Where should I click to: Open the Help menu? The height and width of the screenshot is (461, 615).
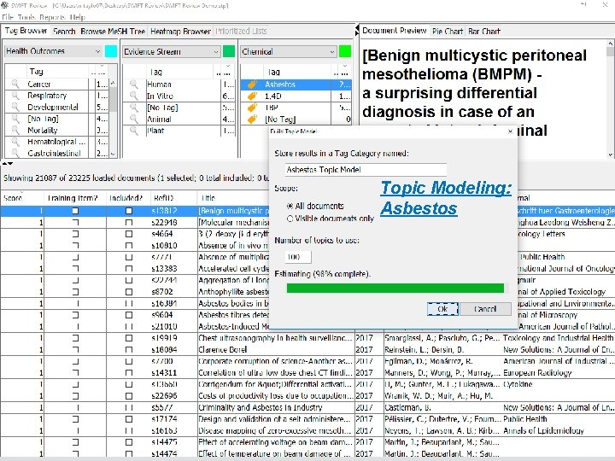pyautogui.click(x=77, y=17)
